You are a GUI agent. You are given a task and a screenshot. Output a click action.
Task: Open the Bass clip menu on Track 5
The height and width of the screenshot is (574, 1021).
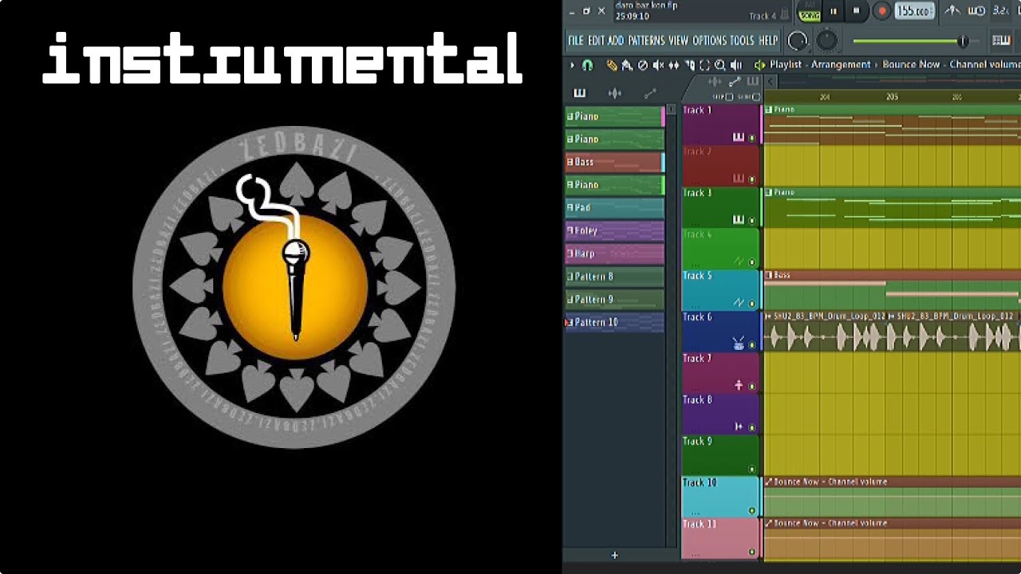(769, 275)
